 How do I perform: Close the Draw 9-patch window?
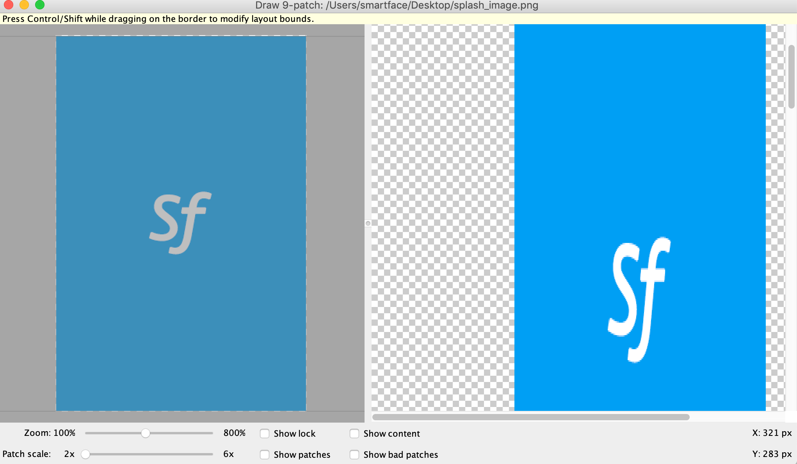point(9,5)
